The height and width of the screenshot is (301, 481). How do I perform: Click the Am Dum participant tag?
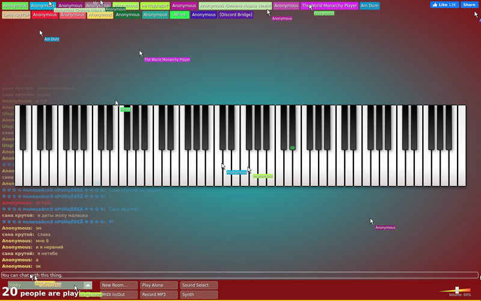[x=369, y=5]
